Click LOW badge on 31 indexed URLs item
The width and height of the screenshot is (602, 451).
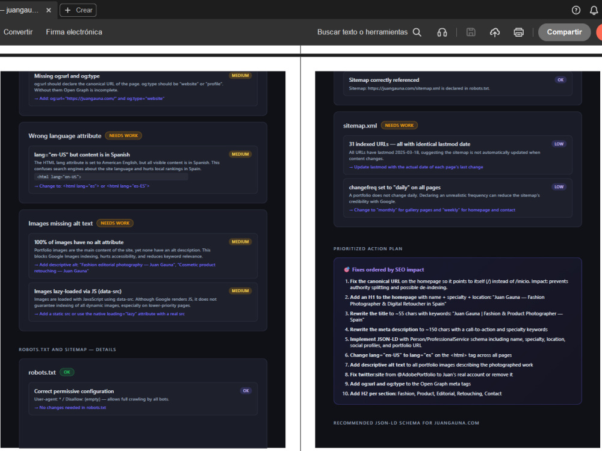coord(559,144)
